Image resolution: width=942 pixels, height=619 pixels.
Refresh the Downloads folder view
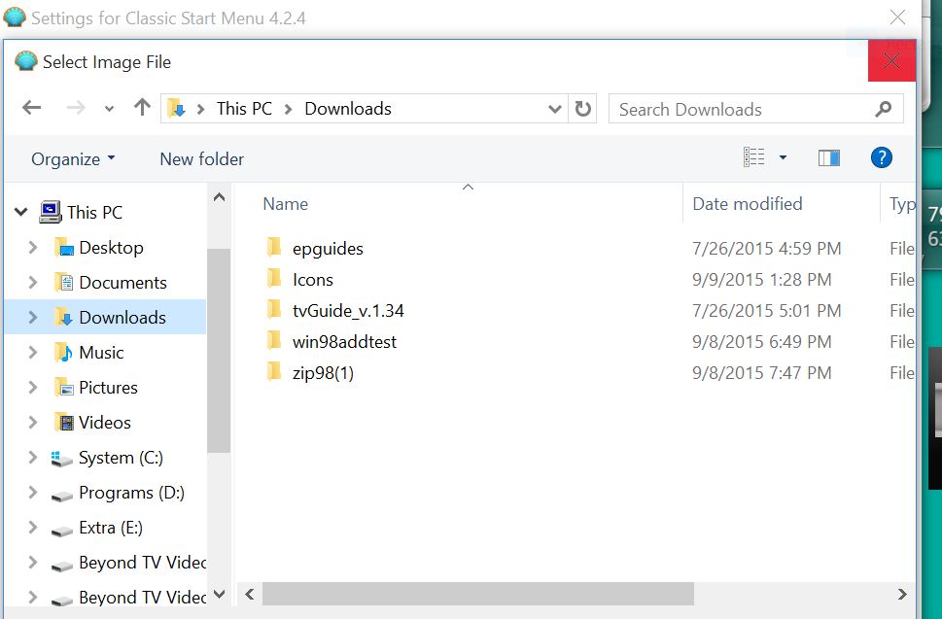pos(583,109)
